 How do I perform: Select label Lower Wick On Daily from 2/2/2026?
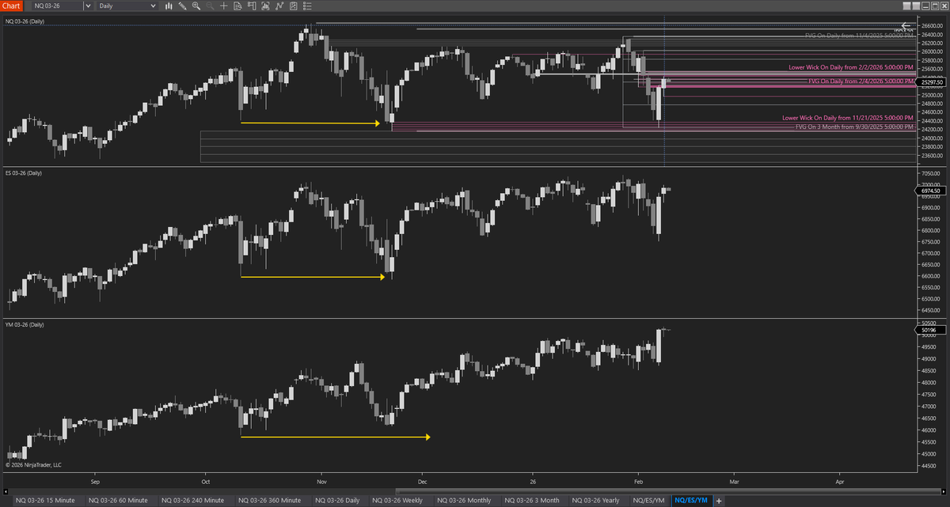coord(851,68)
